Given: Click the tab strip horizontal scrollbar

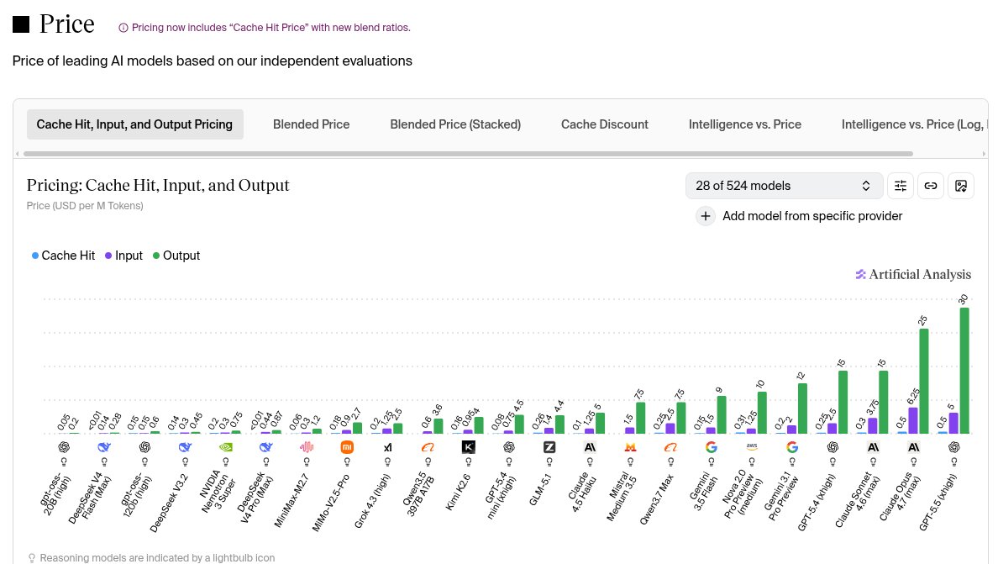Looking at the screenshot, I should tap(468, 154).
